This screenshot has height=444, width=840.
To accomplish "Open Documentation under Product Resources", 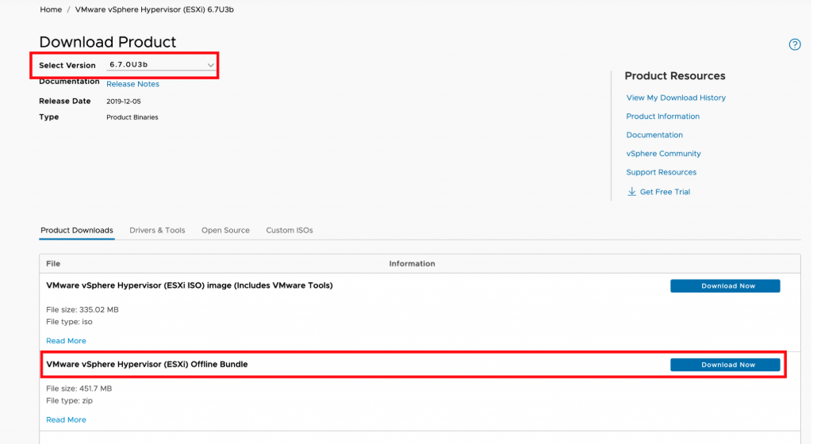I will tap(654, 135).
